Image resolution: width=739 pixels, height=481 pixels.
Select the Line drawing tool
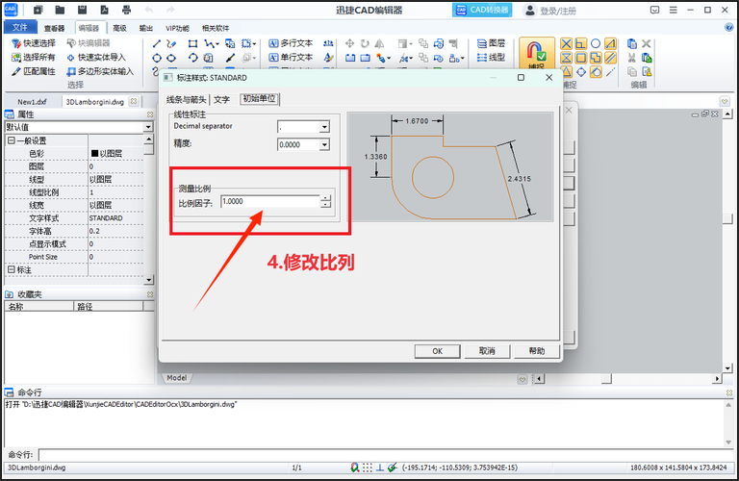(157, 44)
